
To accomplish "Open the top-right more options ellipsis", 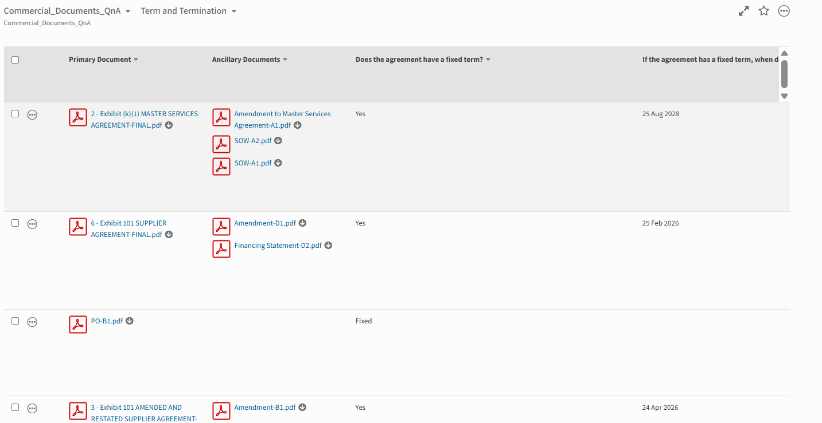I will [784, 11].
